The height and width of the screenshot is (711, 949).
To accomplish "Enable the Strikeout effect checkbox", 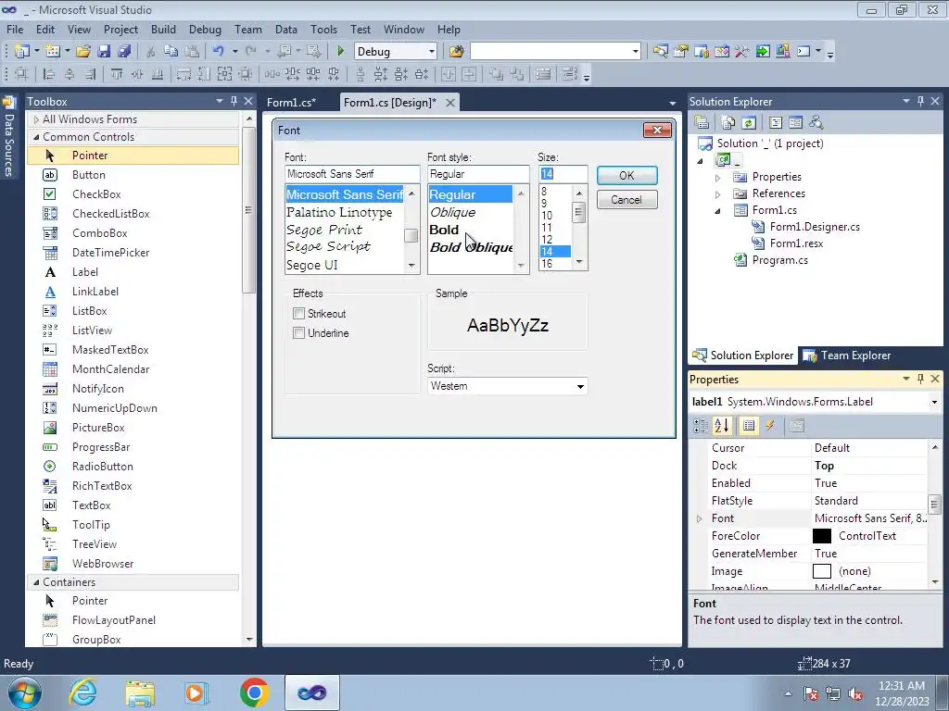I will (x=298, y=313).
